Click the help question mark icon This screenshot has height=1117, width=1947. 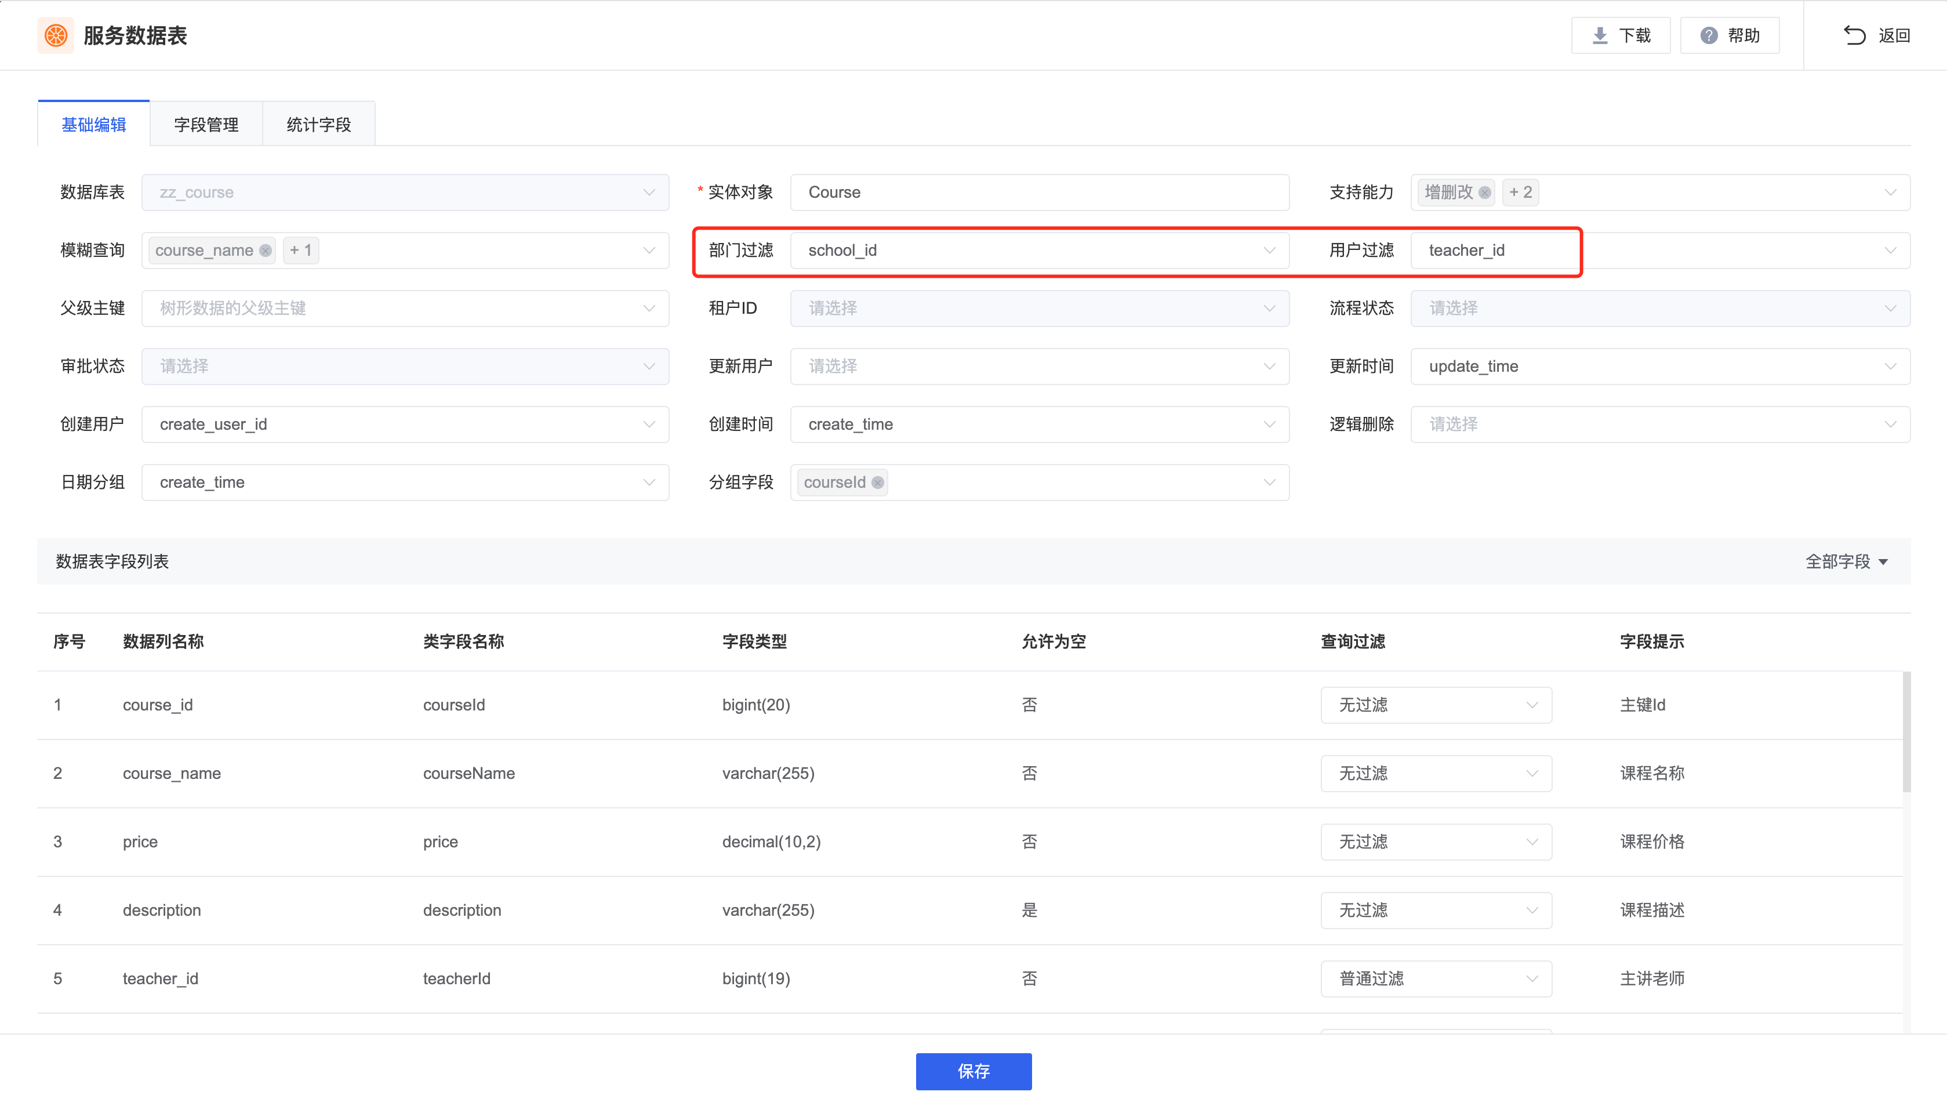(x=1709, y=35)
